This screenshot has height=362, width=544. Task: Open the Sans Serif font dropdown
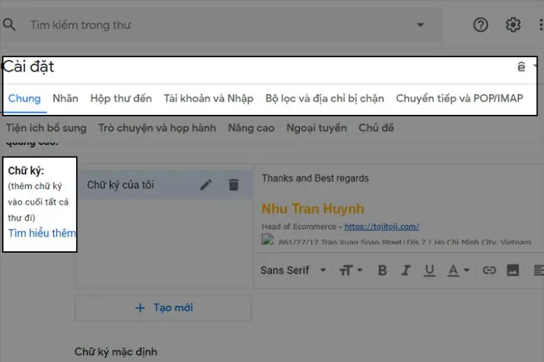click(x=293, y=270)
